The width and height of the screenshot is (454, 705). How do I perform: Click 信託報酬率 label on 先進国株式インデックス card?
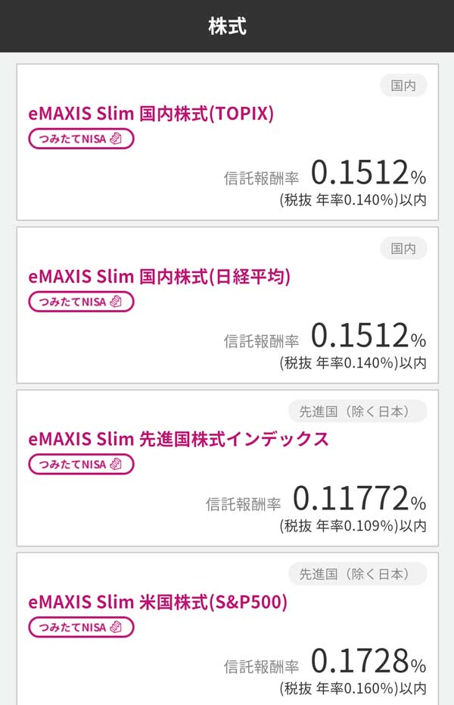point(243,504)
